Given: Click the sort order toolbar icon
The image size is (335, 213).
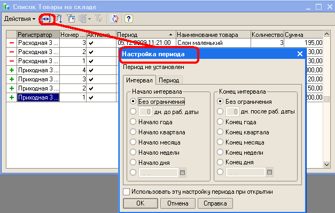Looking at the screenshot, I should 59,19.
